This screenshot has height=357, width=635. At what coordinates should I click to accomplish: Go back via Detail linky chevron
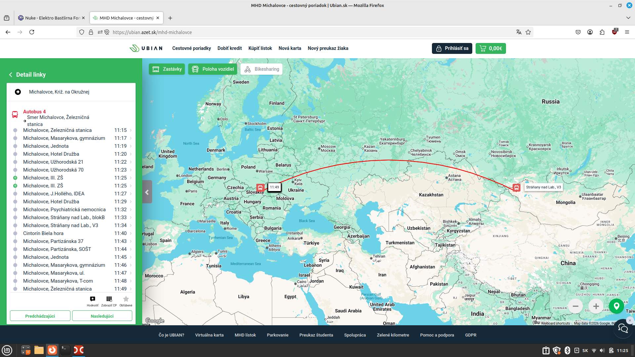click(x=11, y=75)
